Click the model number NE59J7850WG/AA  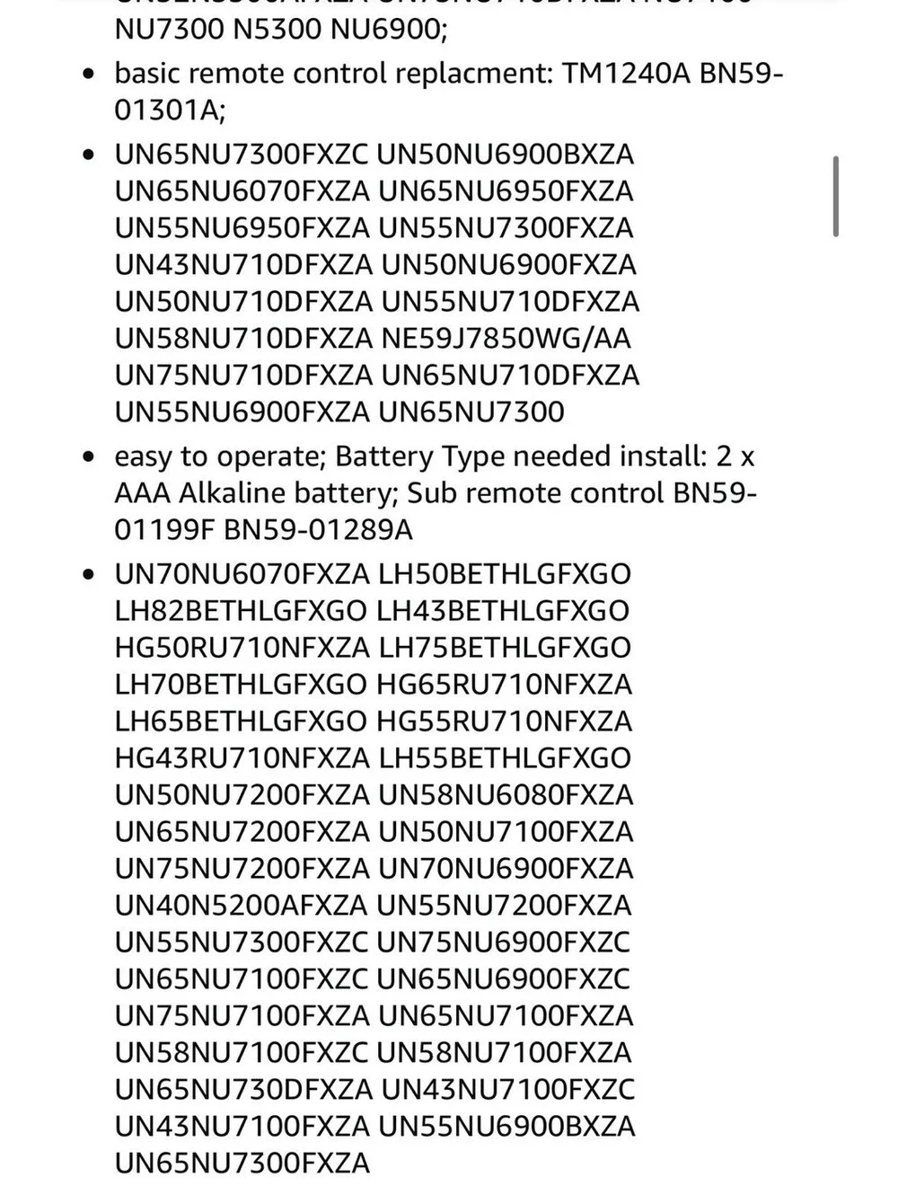(x=506, y=339)
